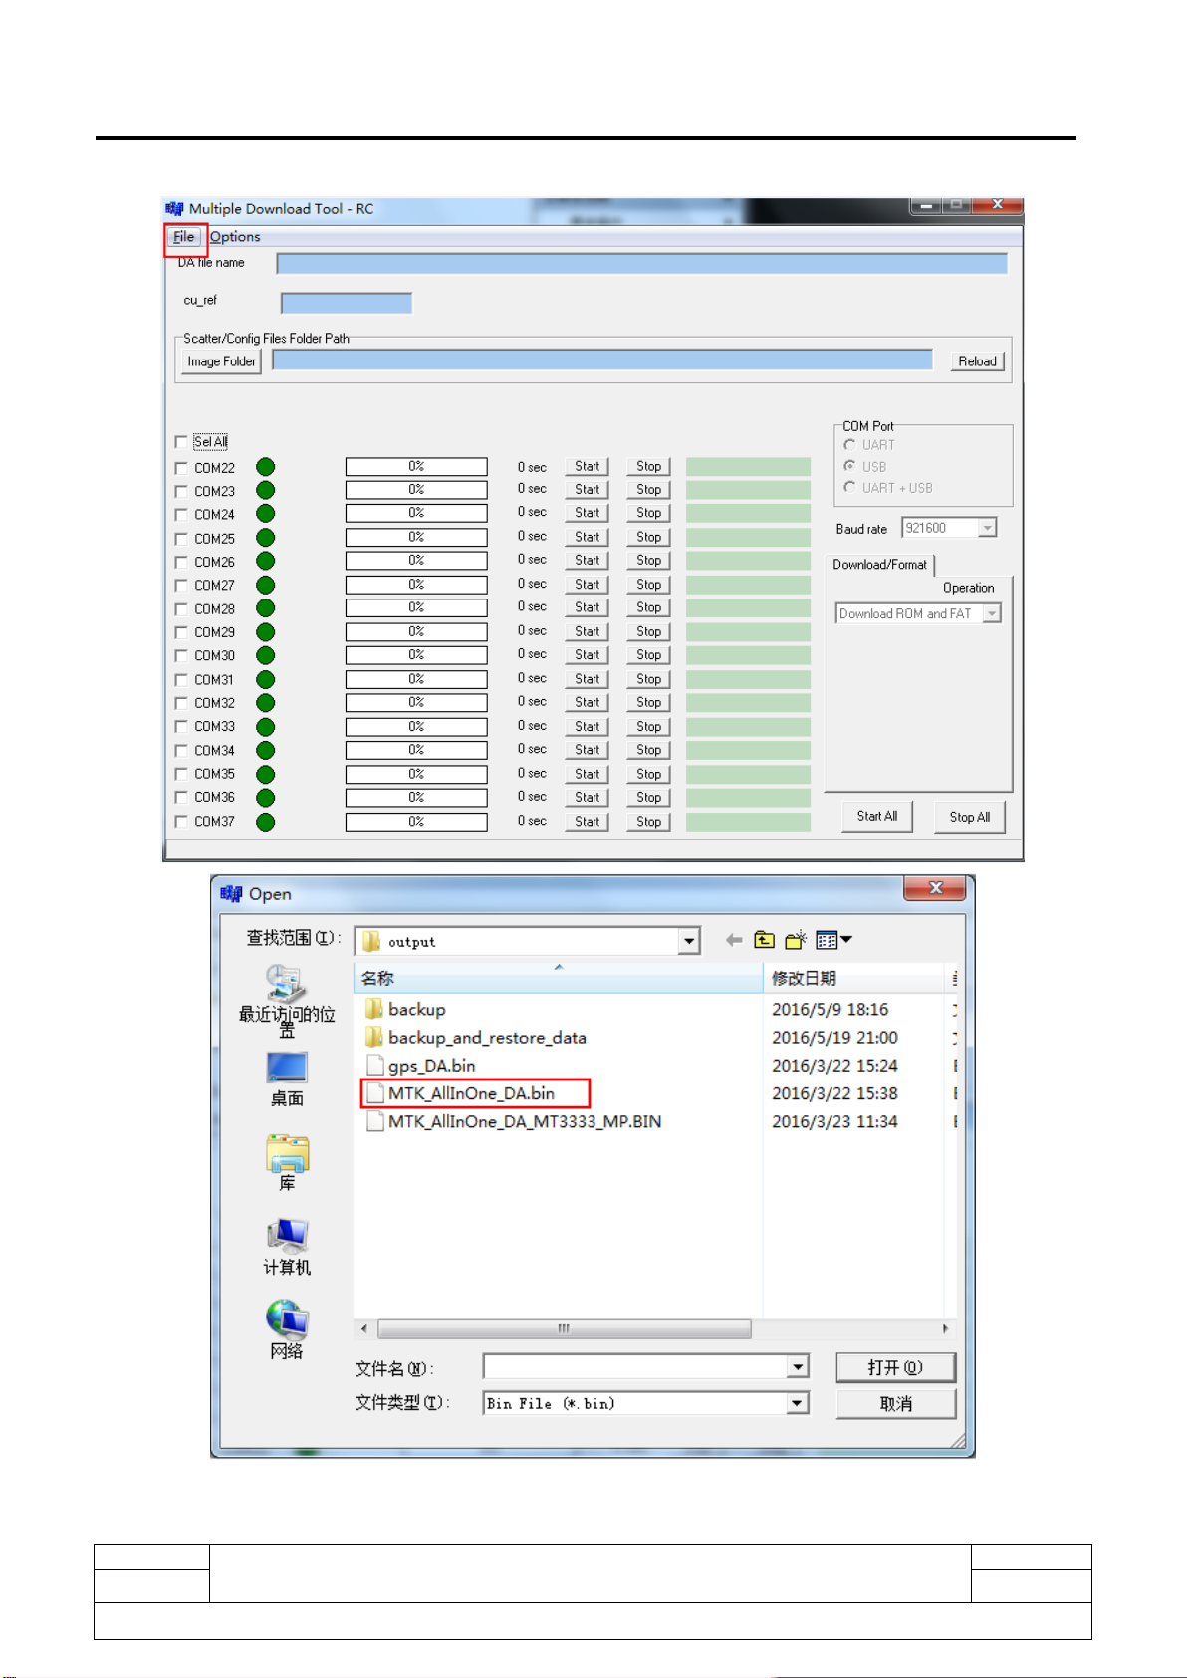Select the UART radio button

click(849, 445)
